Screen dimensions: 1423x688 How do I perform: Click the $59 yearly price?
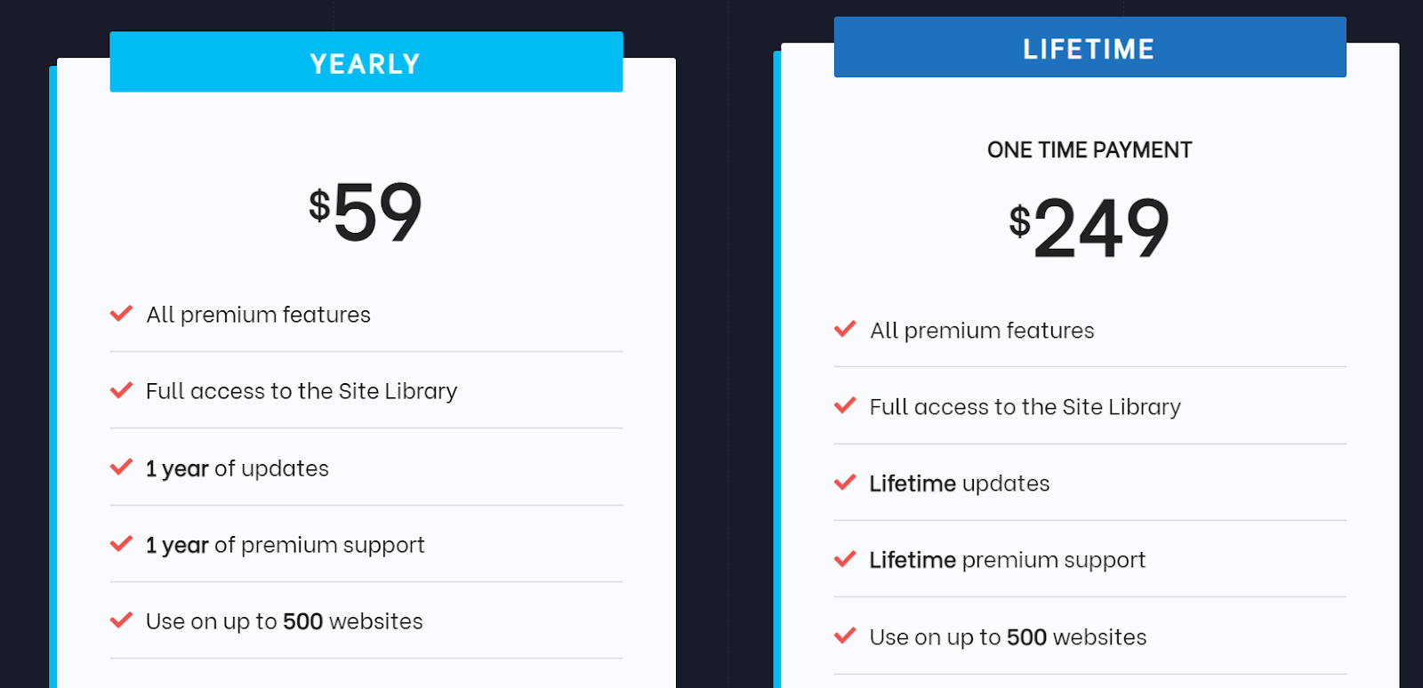366,212
